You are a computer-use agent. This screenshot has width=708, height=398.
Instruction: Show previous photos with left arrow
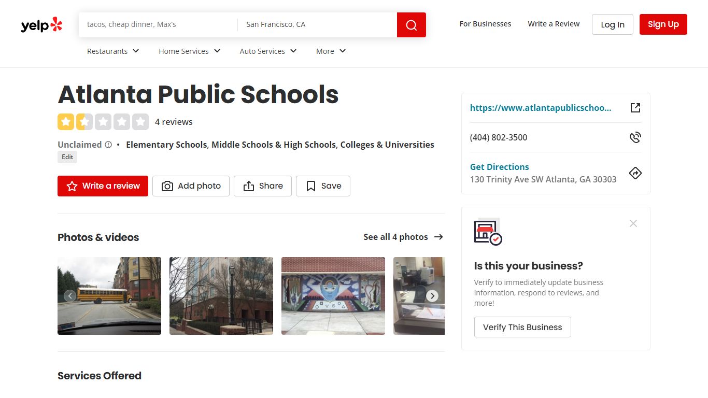70,296
